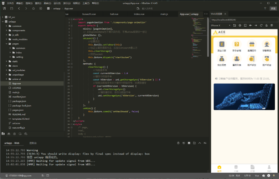This screenshot has height=179, width=279.
Task: Click the save file floppy icon
Action: [12, 8]
